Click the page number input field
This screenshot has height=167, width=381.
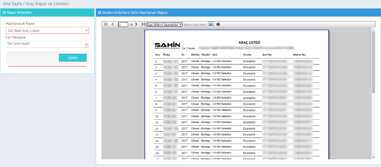point(123,25)
